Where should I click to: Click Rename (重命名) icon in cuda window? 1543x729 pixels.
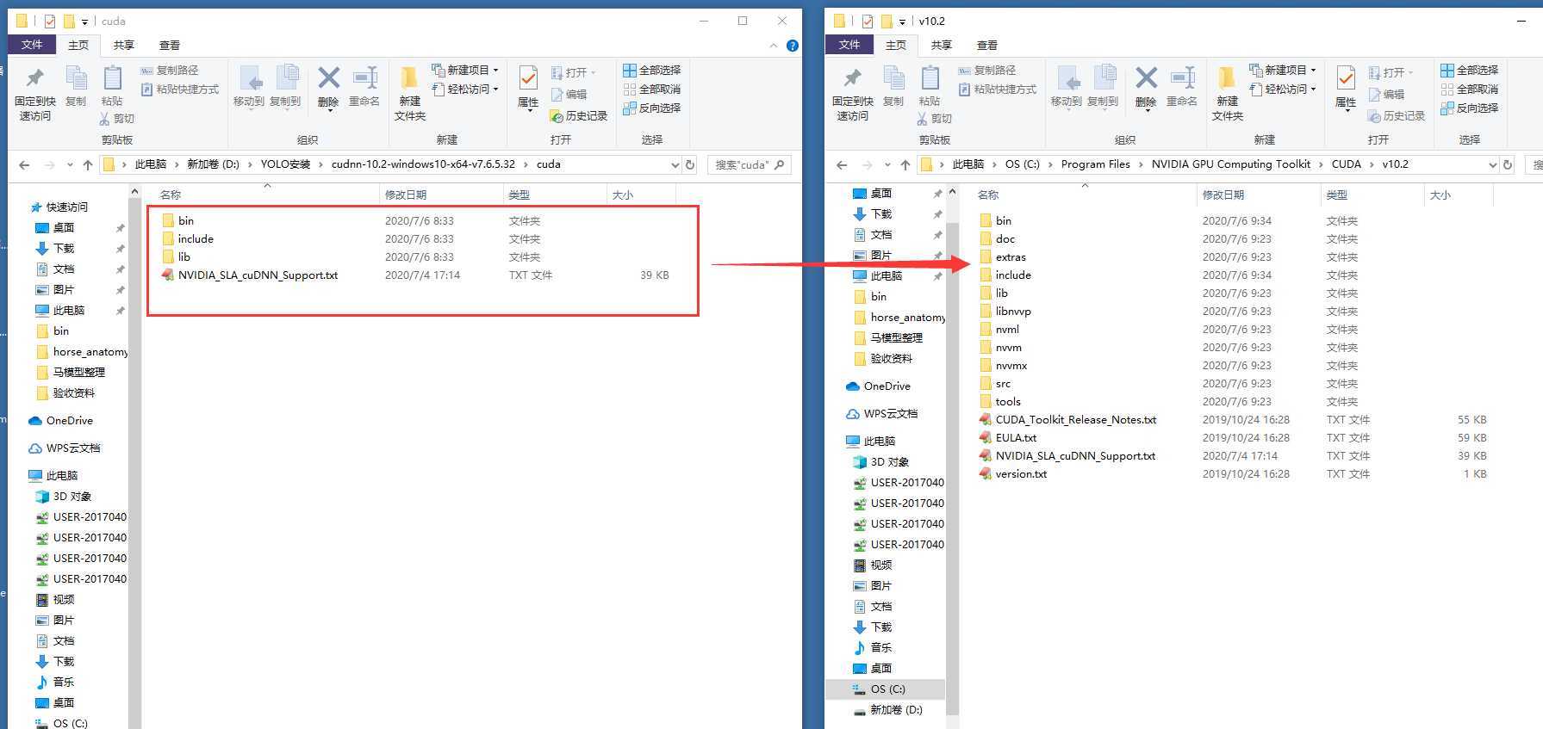point(364,86)
